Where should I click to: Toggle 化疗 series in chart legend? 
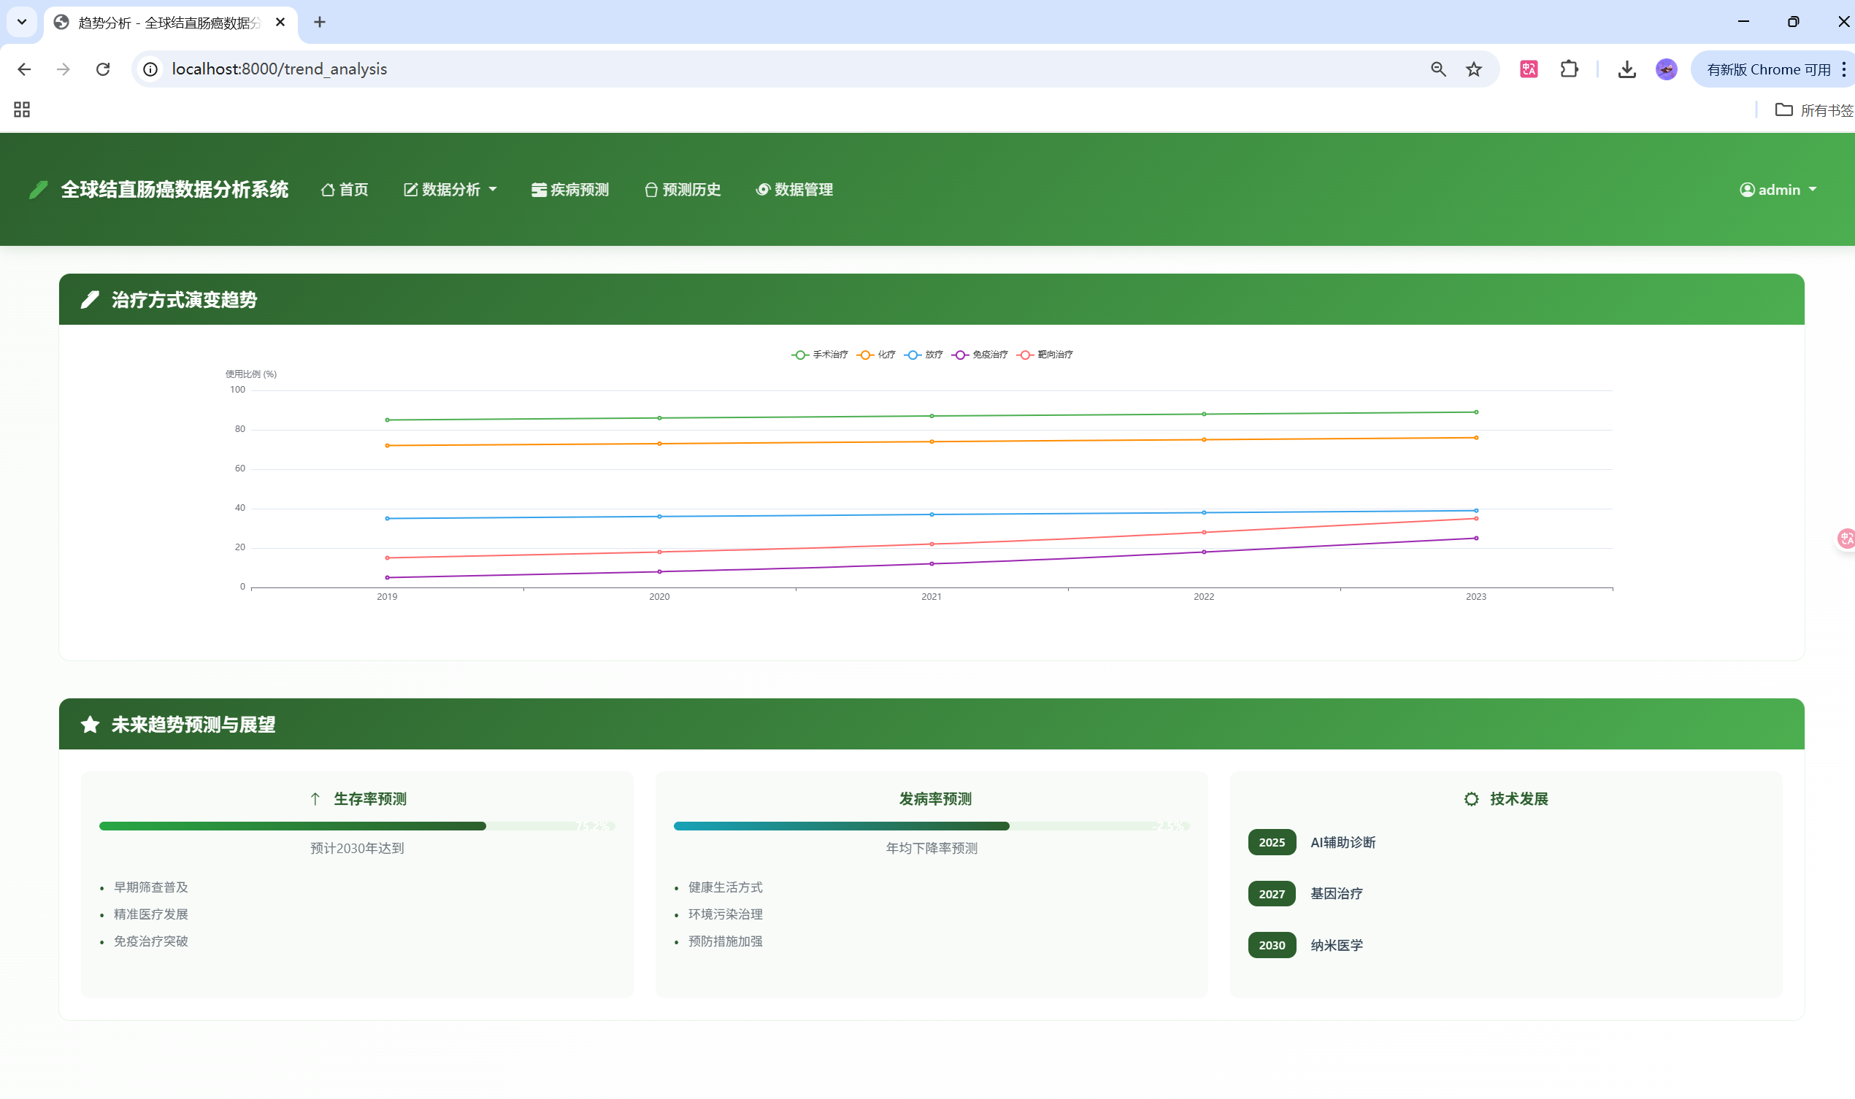pyautogui.click(x=876, y=355)
